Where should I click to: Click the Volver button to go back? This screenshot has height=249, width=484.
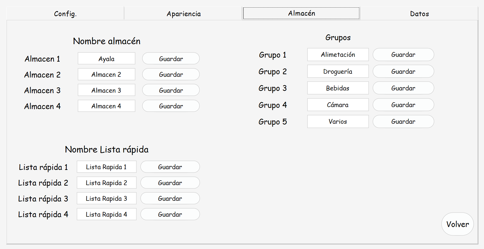457,224
